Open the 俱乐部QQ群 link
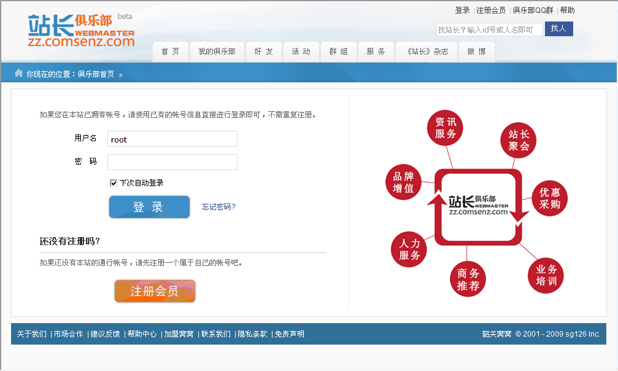 click(x=533, y=10)
